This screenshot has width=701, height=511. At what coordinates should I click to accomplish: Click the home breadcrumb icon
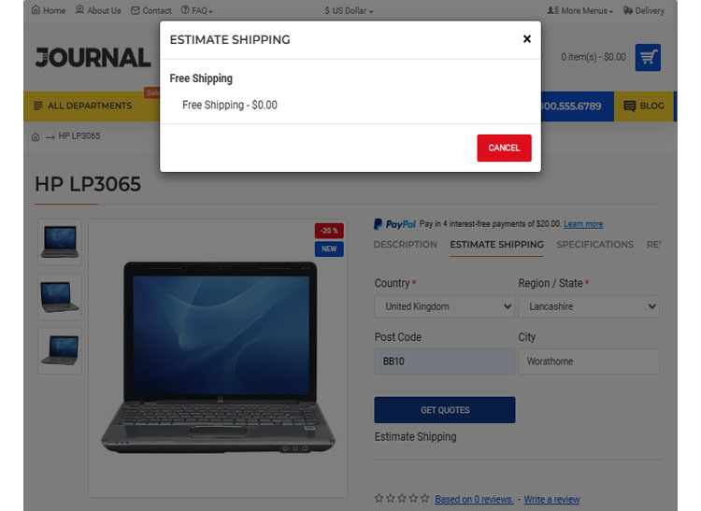(36, 136)
